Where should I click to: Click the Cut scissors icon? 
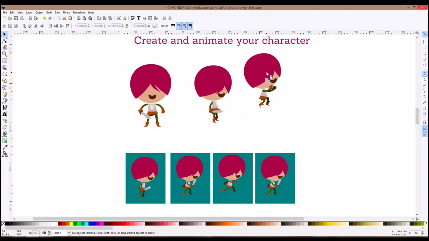pos(64,18)
